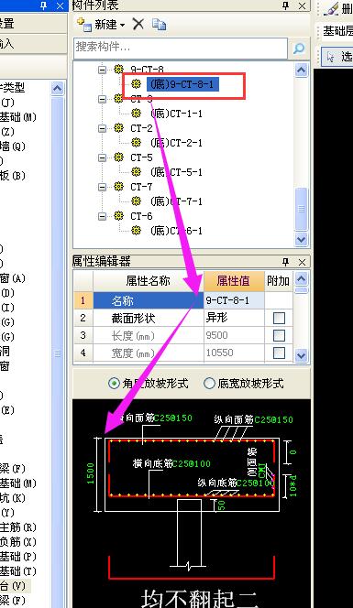Open the 新建 dropdown arrow

pyautogui.click(x=122, y=26)
